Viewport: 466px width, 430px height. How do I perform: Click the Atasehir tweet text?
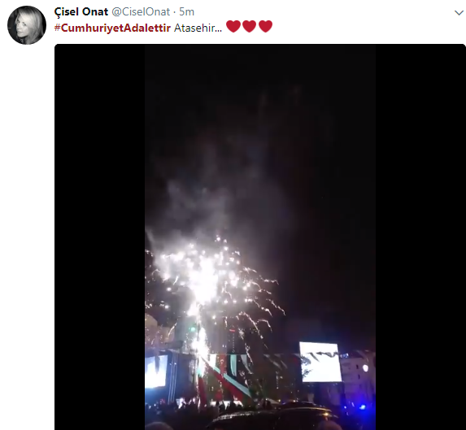[x=198, y=28]
